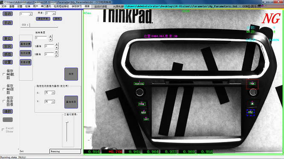Open the 文件 menu
The height and width of the screenshot is (159, 284).
[x=4, y=6]
